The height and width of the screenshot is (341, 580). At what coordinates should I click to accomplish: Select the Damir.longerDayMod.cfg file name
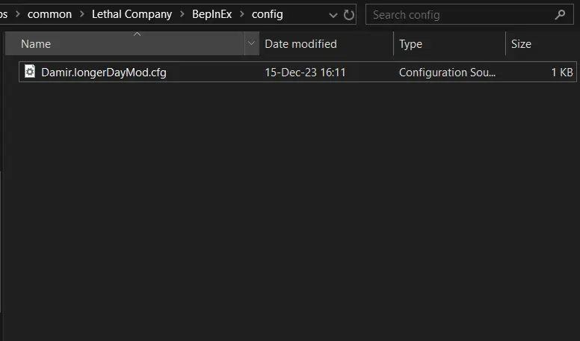point(104,73)
